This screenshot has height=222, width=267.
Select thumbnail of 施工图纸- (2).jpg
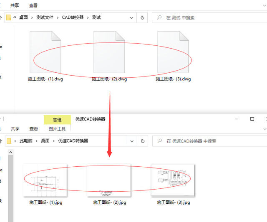[109, 180]
